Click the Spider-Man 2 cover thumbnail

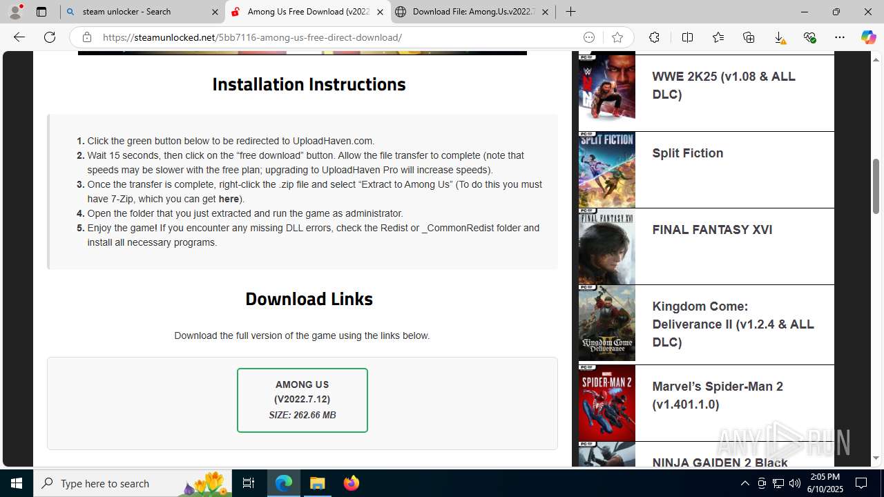(607, 403)
